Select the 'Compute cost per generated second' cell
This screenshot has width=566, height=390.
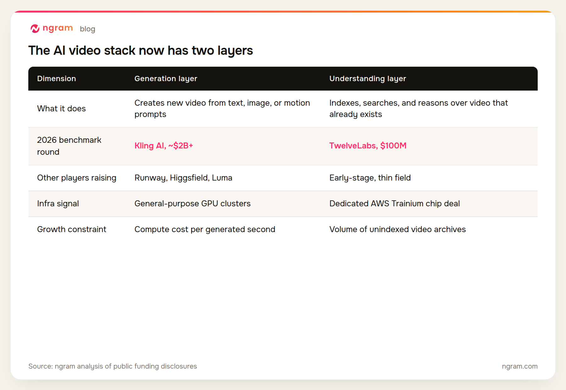tap(205, 229)
